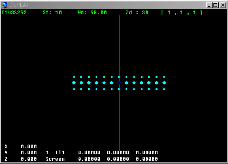228x164 pixels.
Task: Click the lower-row atom lying on the vertical axis
Action: [119, 89]
